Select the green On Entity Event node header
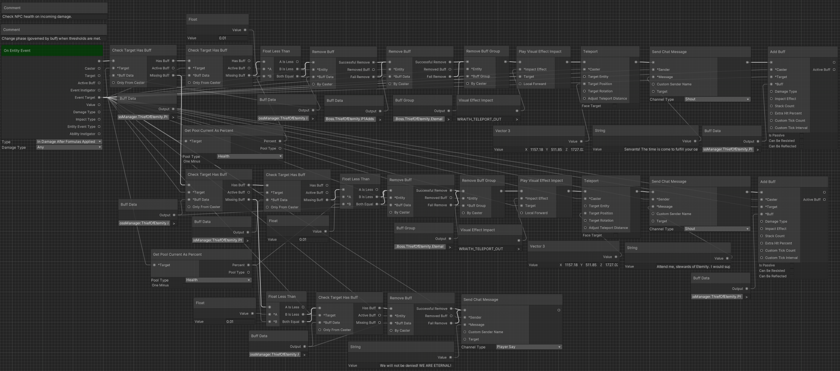840x371 pixels. pos(52,51)
